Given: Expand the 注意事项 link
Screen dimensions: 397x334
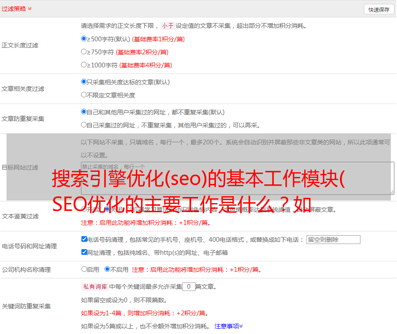Looking at the screenshot, I should tap(229, 326).
